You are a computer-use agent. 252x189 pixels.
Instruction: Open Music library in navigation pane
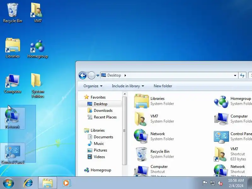tap(96, 144)
